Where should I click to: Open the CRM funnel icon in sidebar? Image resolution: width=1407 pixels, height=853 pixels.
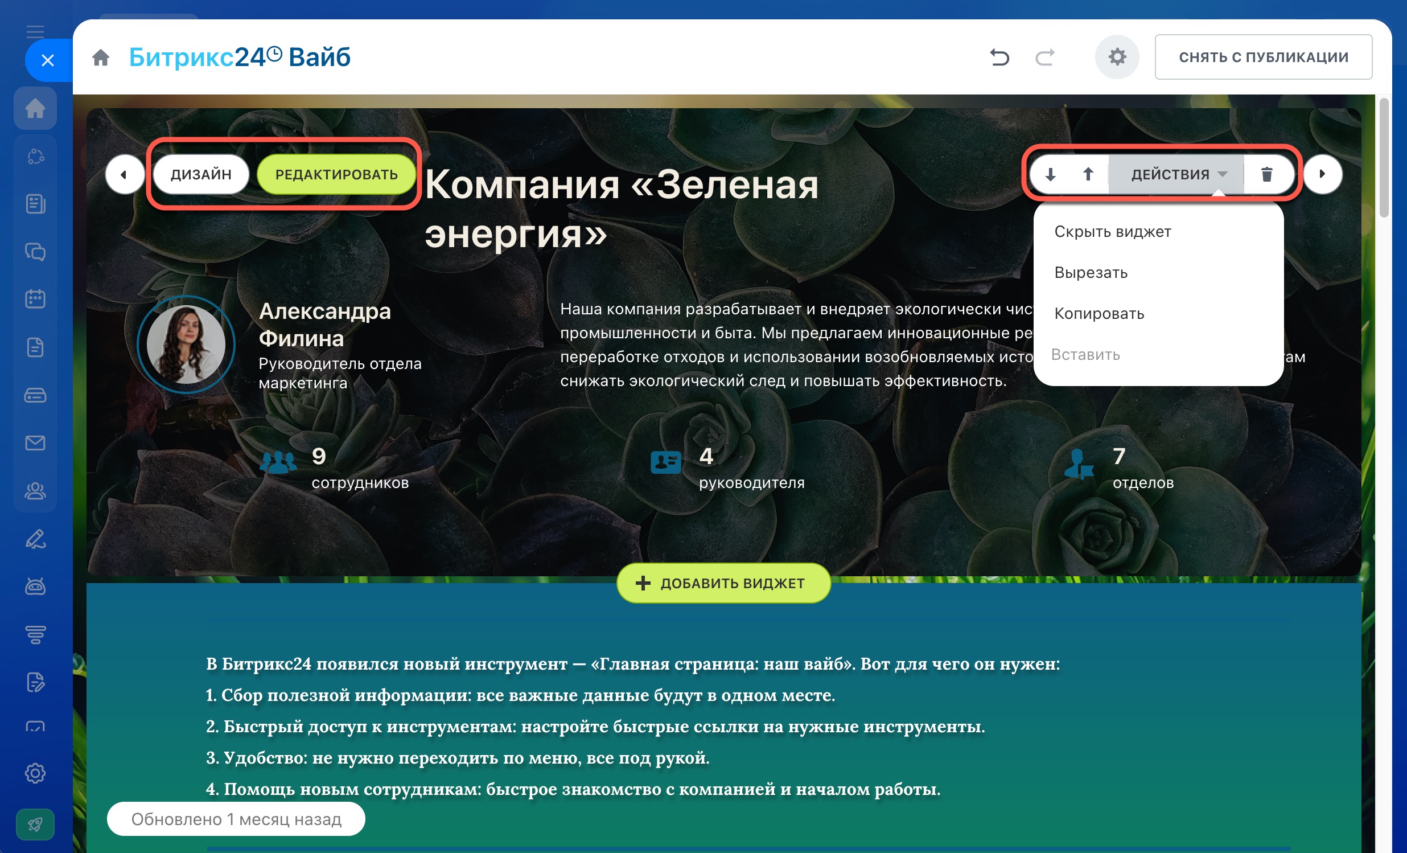click(35, 634)
